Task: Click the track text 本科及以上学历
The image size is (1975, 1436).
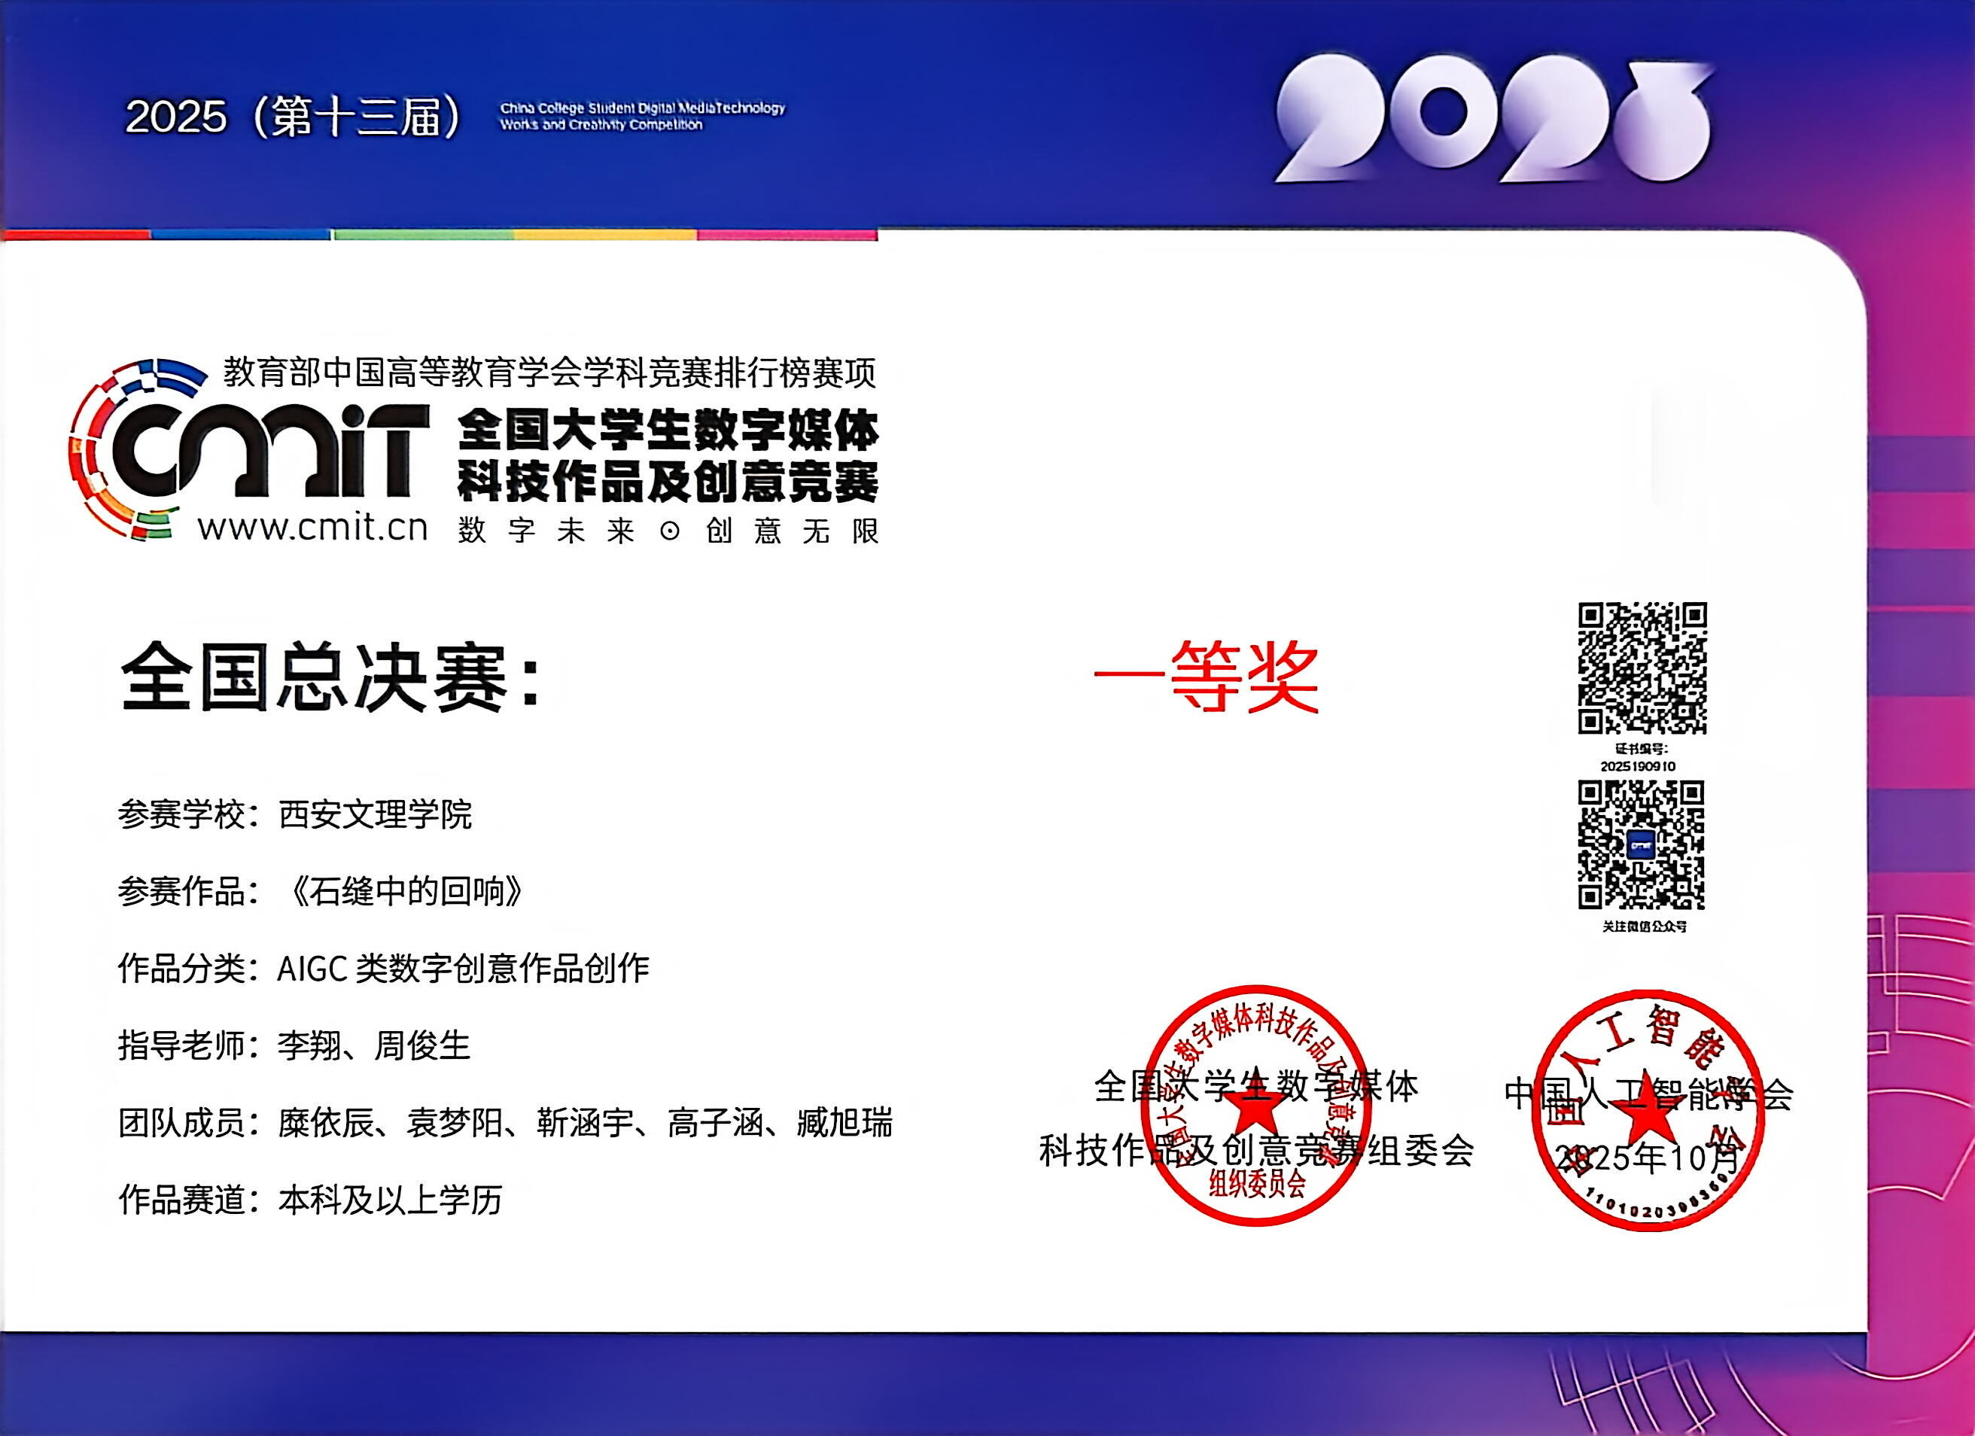Action: click(x=390, y=1200)
